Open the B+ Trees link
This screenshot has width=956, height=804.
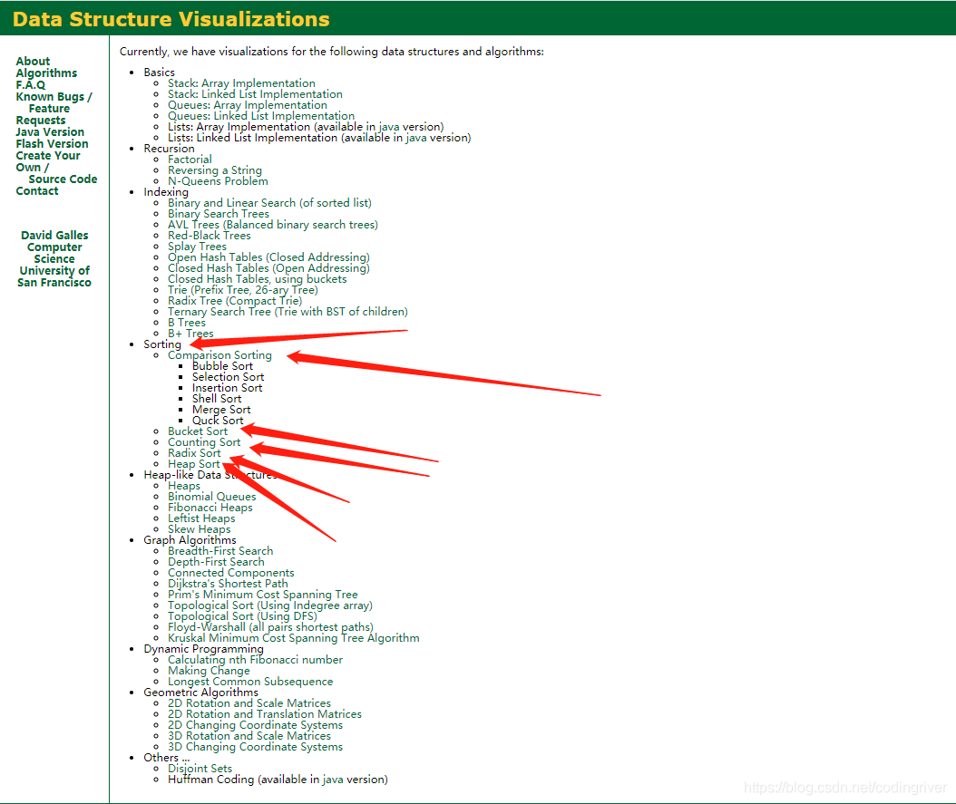190,334
